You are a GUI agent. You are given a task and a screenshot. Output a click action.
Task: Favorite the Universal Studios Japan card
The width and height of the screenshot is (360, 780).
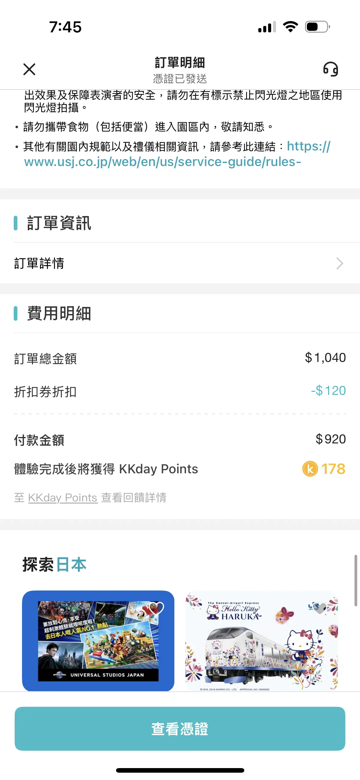[156, 608]
